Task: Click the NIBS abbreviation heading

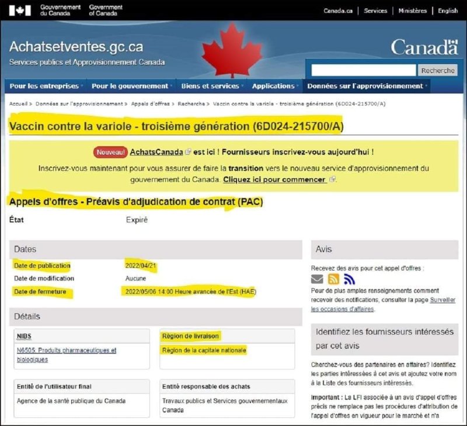Action: tap(24, 336)
